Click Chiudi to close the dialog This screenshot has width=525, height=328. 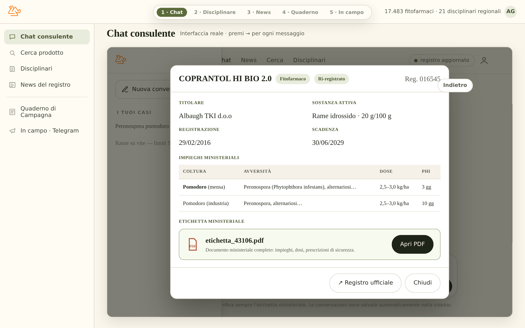click(422, 283)
